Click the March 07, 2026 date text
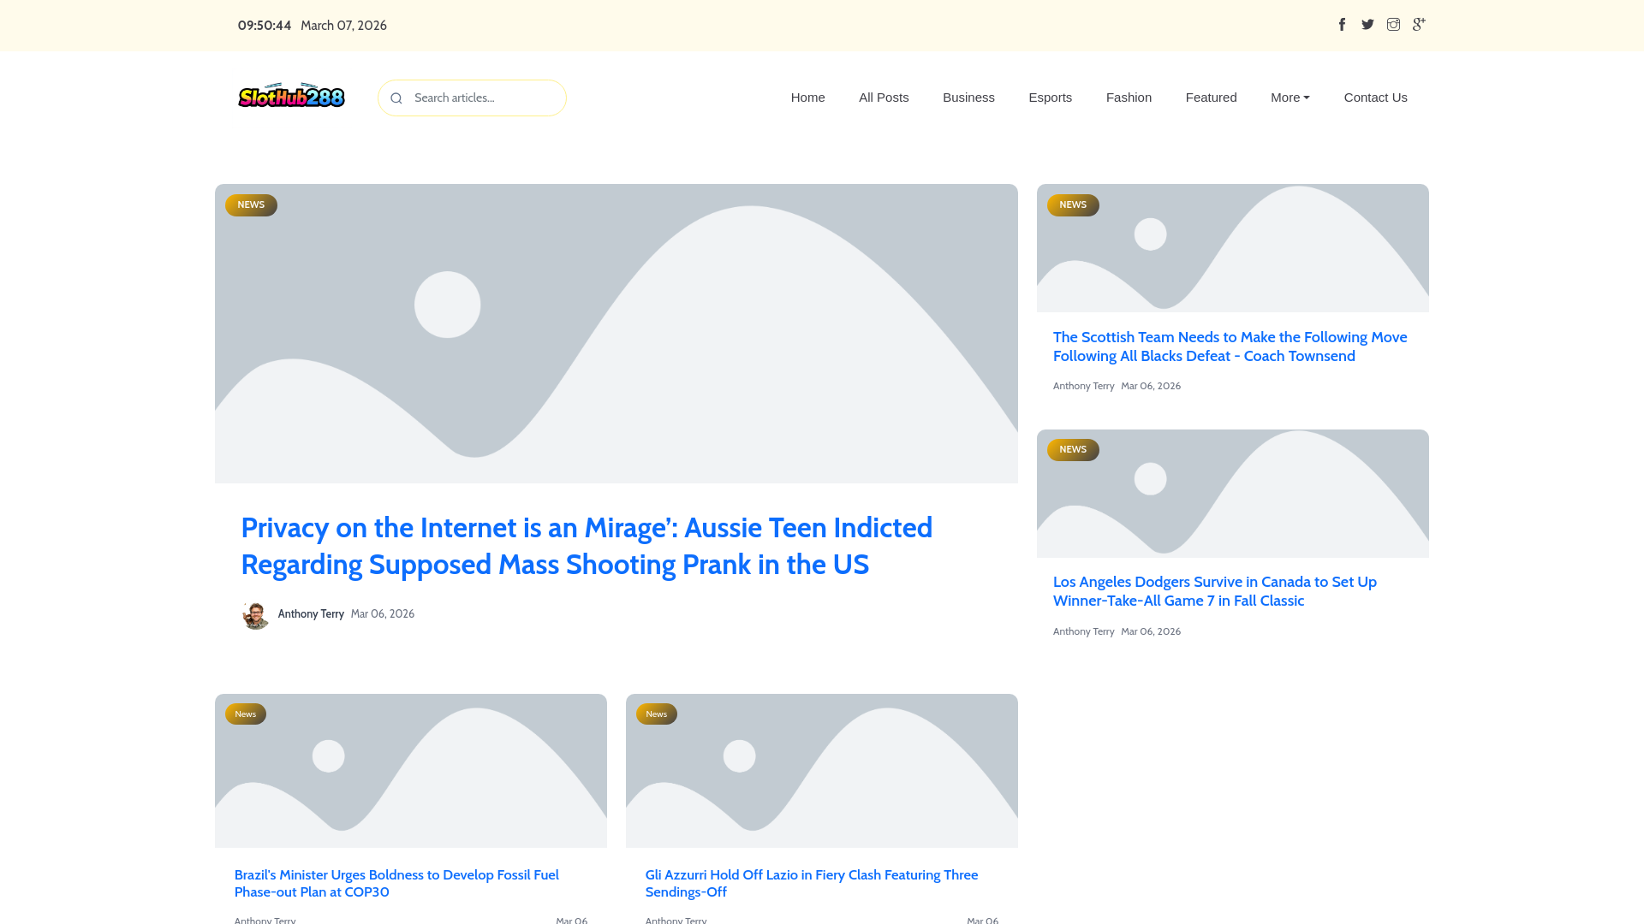This screenshot has height=924, width=1644. pos(343,26)
